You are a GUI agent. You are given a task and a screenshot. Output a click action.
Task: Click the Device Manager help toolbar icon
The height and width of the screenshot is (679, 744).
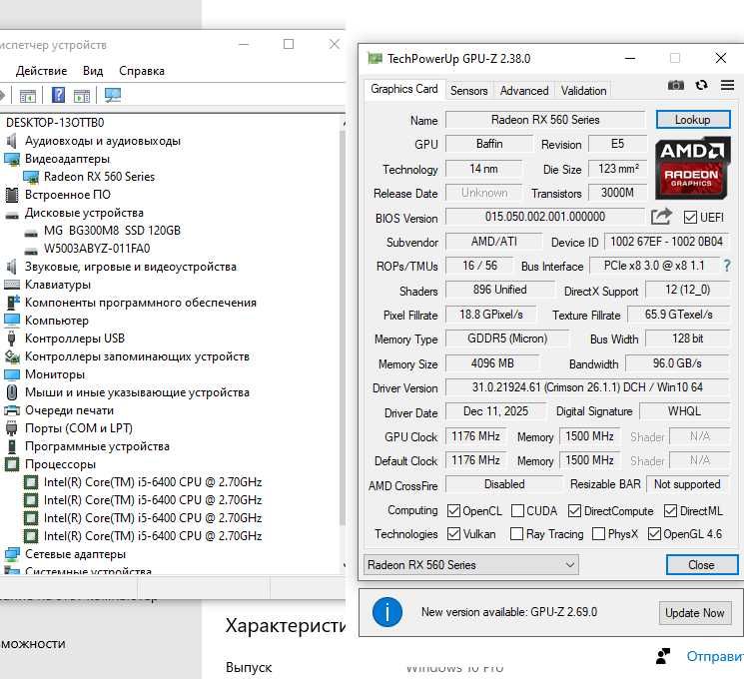click(58, 95)
